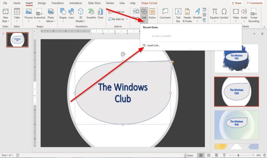Expand the My Add-ins dropdown arrow
Screen dimensions: 267x158
click(127, 19)
